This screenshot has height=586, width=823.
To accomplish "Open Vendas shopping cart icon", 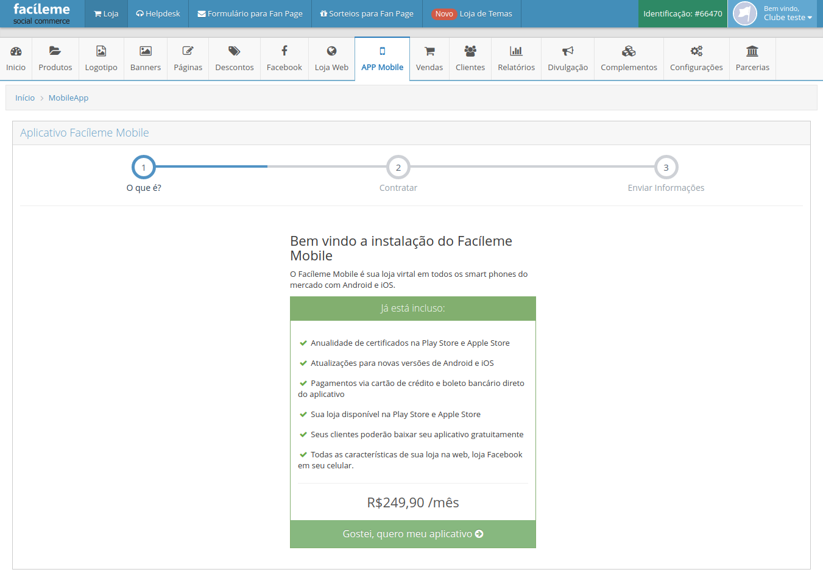I will point(429,51).
